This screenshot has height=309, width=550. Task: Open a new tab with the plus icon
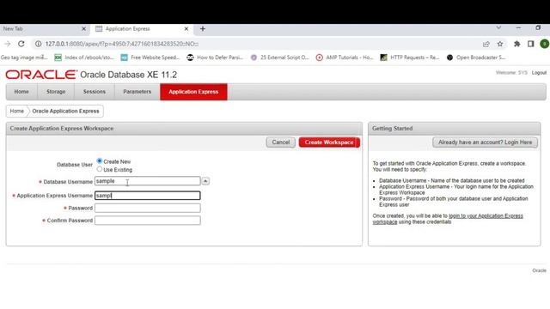click(203, 28)
